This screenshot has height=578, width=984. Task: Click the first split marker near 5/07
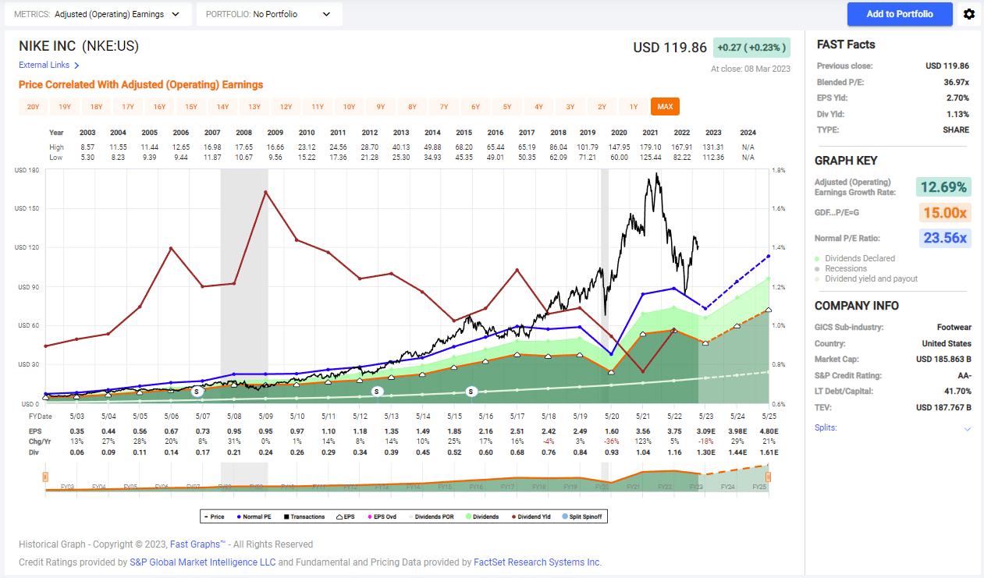pyautogui.click(x=197, y=392)
